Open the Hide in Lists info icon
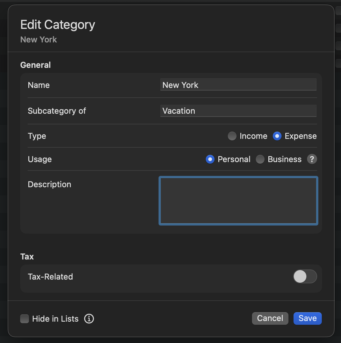341x343 pixels. click(x=89, y=319)
